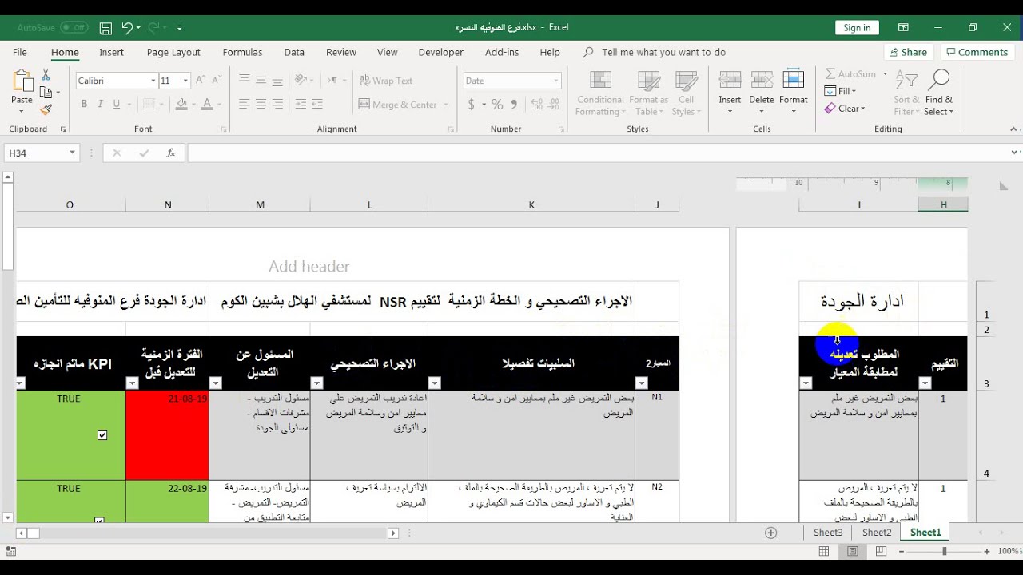Viewport: 1023px width, 575px height.
Task: Click the Paste clipboard icon
Action: tap(22, 81)
